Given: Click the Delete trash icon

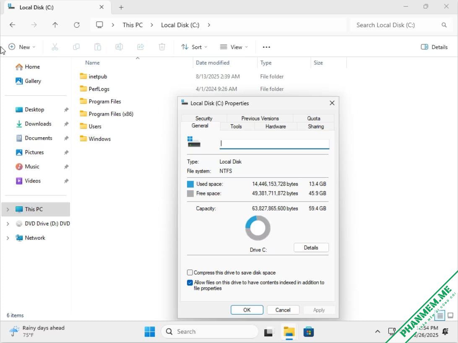Looking at the screenshot, I should (162, 47).
